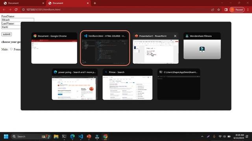Go back in Chrome history

tap(4, 9)
